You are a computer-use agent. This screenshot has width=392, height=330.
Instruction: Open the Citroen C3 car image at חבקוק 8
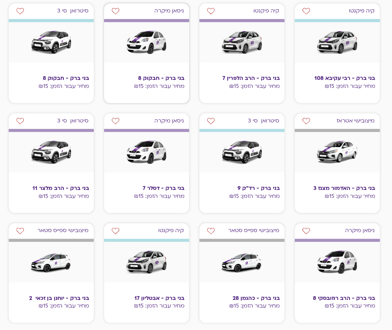51,42
